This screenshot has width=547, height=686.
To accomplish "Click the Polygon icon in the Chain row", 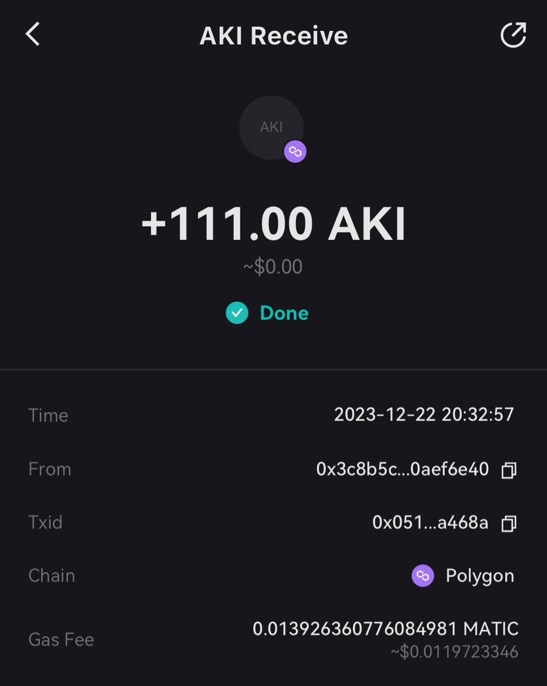I will click(423, 576).
